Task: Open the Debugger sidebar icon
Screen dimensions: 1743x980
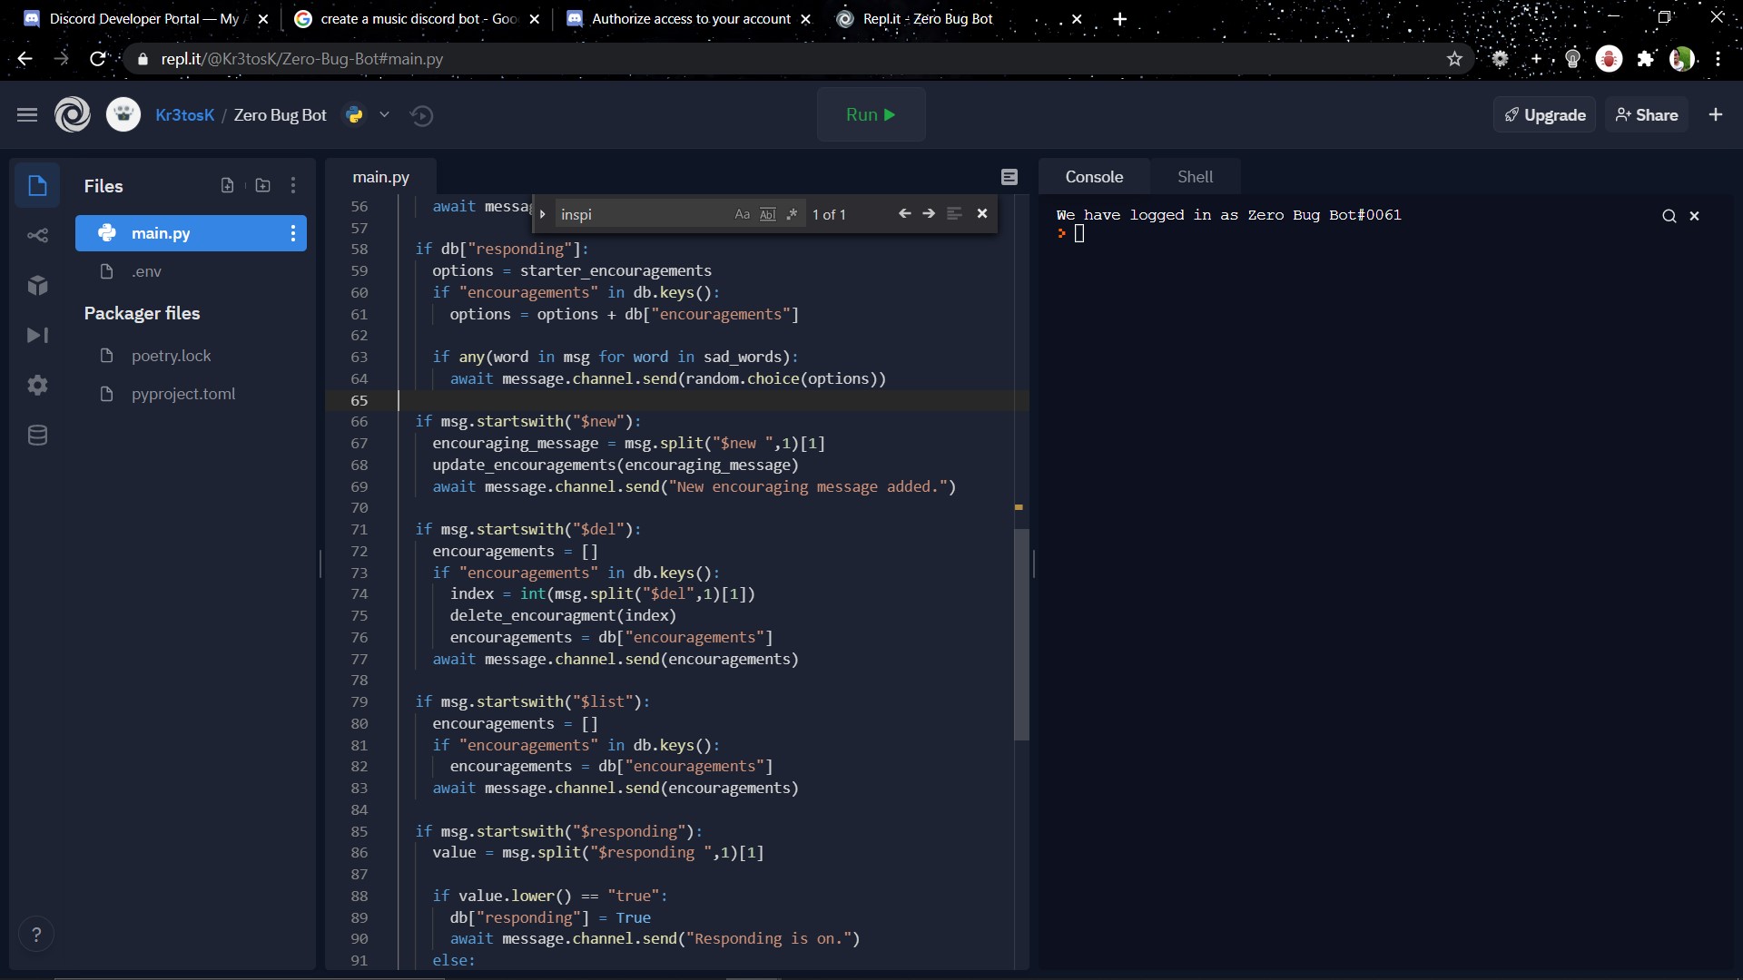Action: [37, 336]
